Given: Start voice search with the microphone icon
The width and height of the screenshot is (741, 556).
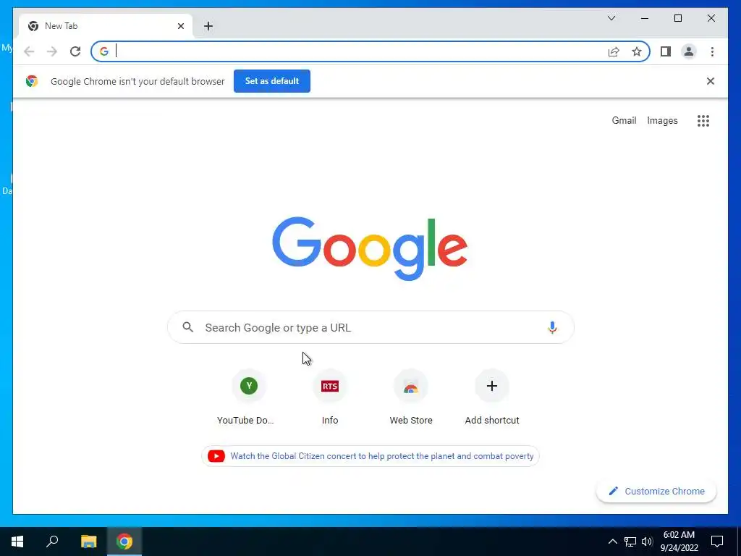Looking at the screenshot, I should click(552, 327).
